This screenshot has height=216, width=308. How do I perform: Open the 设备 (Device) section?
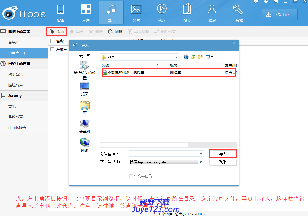pyautogui.click(x=60, y=13)
